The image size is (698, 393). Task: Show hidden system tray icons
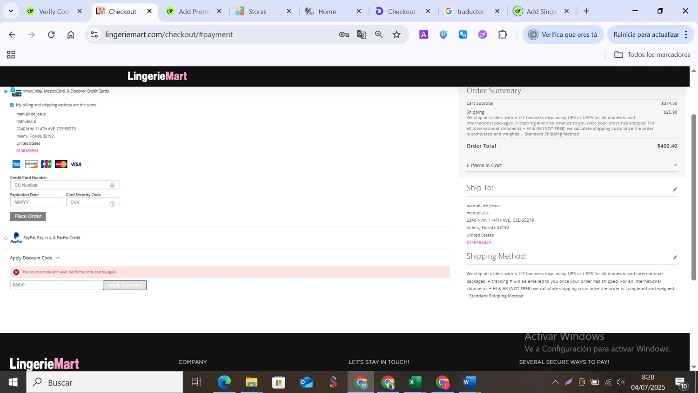(x=555, y=382)
